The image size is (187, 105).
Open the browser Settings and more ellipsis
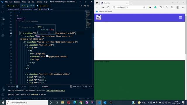tap(183, 7)
